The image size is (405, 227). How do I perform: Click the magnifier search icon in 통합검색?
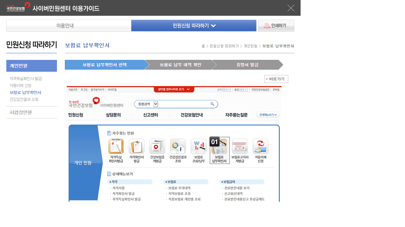click(212, 104)
